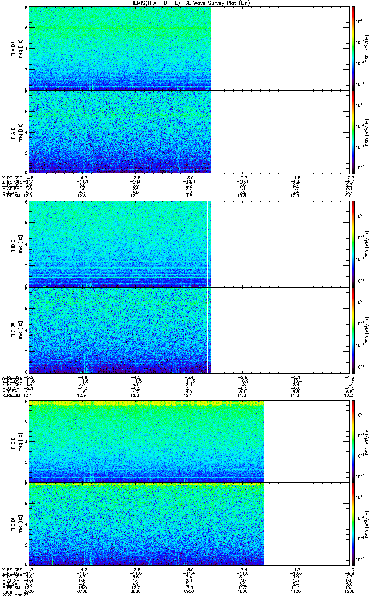Click the PSD color bar beside THD B-perpendicular
This screenshot has height=598, width=373.
(x=353, y=244)
